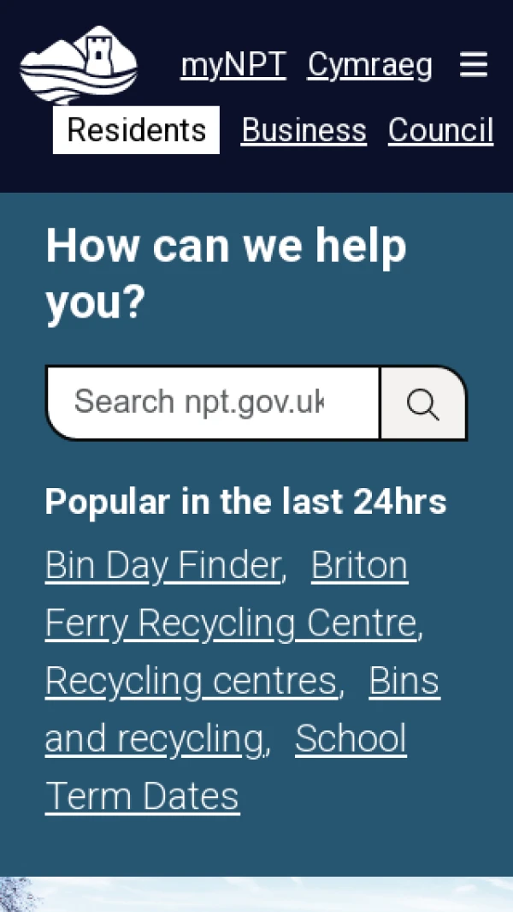The image size is (513, 912).
Task: Click the Popular in the last 24hrs heading
Action: click(x=245, y=502)
